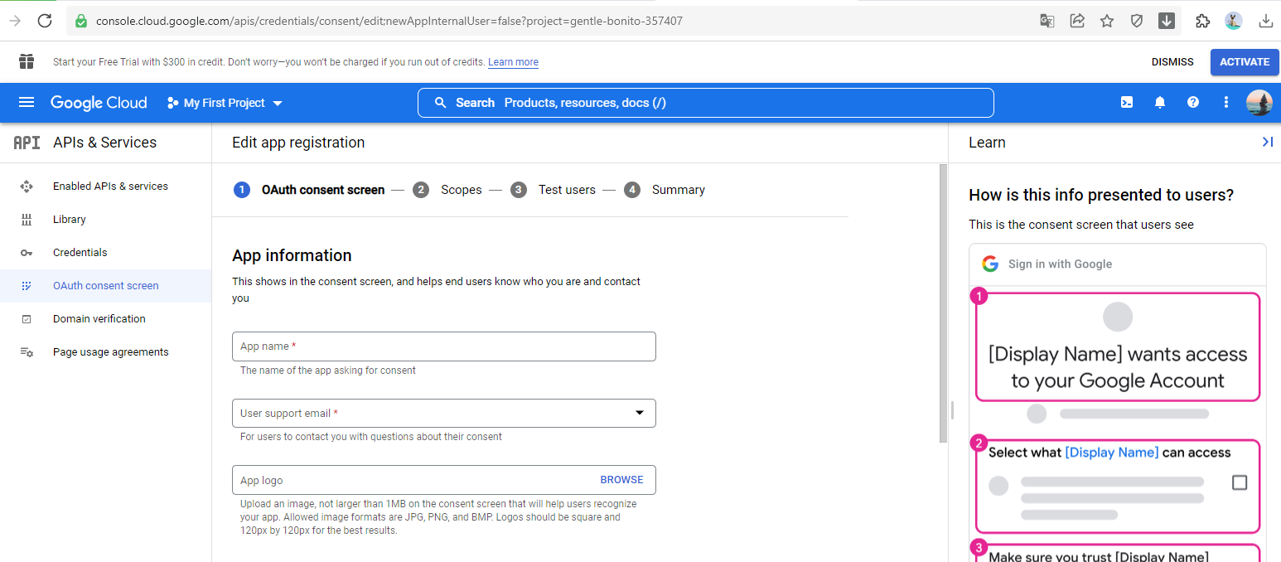Screen dimensions: 1281x562
Task: Open browser extensions puzzle icon
Action: tap(1202, 21)
